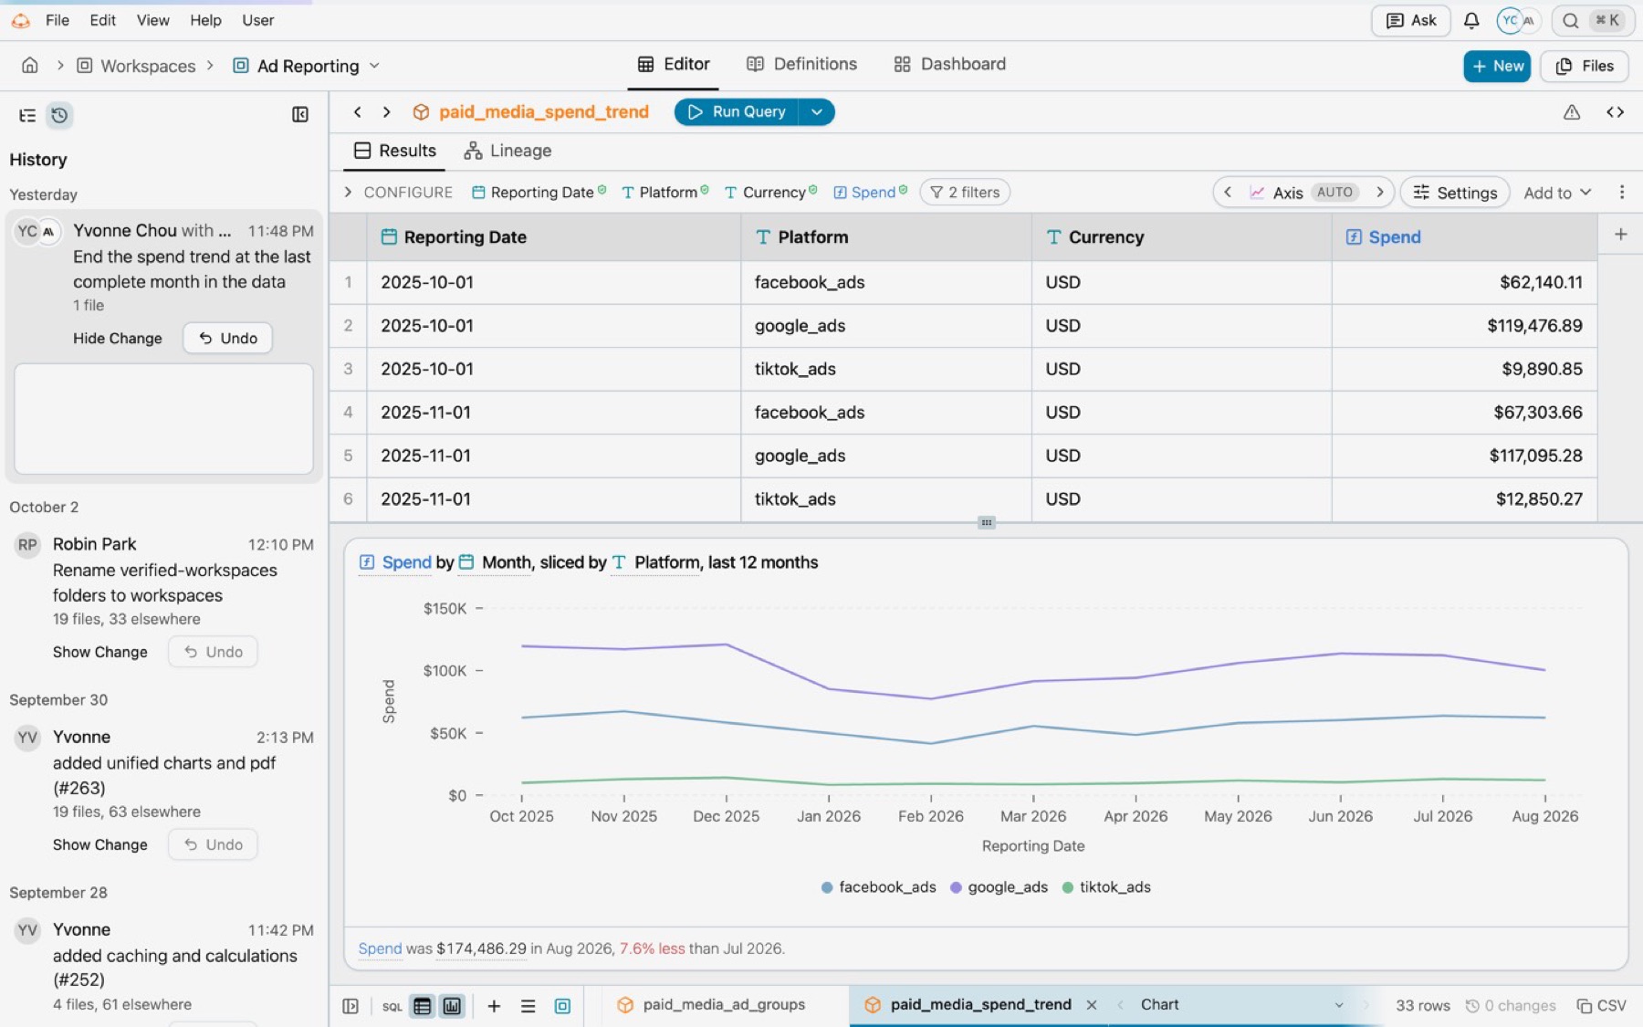The width and height of the screenshot is (1643, 1027).
Task: Show the code view brackets icon
Action: pos(1615,111)
